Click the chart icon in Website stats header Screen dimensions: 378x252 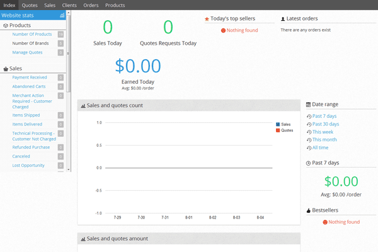[61, 14]
